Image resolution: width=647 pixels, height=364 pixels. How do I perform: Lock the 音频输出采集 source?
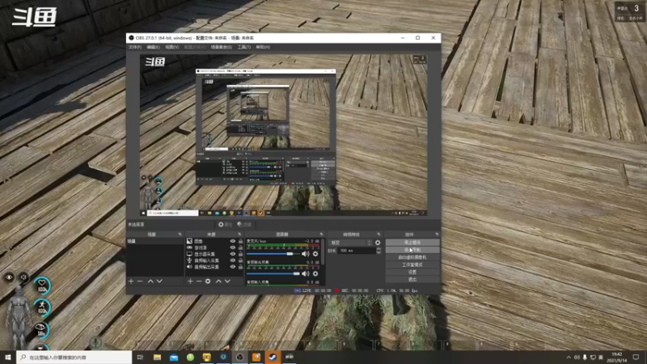point(240,267)
